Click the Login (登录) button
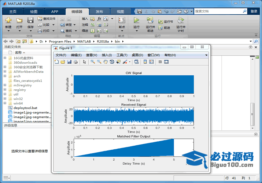The height and width of the screenshot is (183, 262). click(254, 11)
